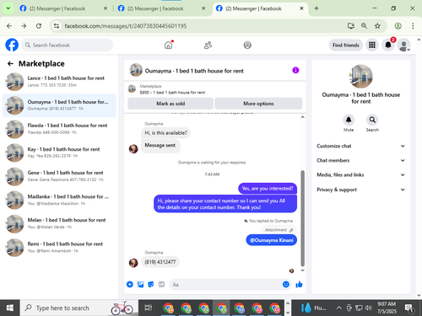This screenshot has height=316, width=422.
Task: Open conversation information purple icon
Action: [295, 70]
